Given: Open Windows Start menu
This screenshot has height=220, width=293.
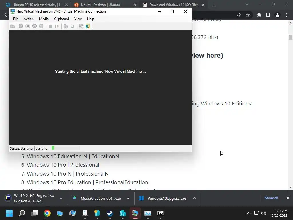Looking at the screenshot, I should pos(9,213).
